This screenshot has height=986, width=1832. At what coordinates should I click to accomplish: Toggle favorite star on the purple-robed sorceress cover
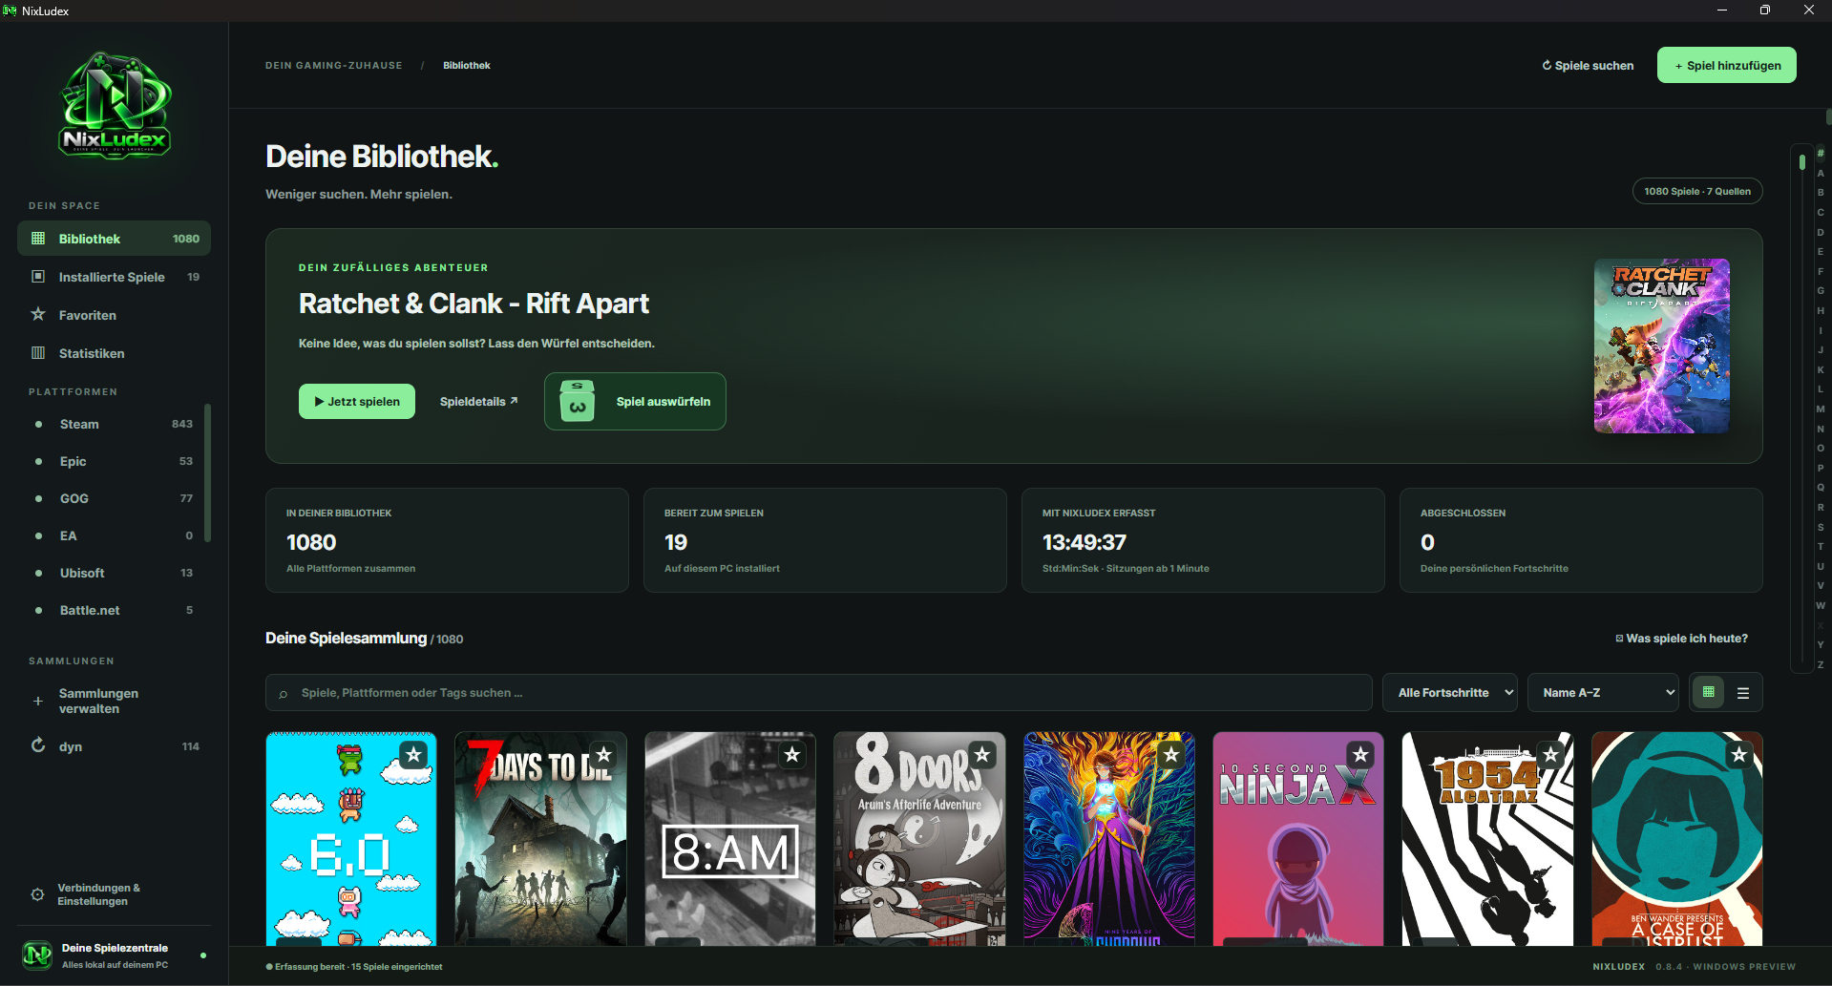point(1171,755)
